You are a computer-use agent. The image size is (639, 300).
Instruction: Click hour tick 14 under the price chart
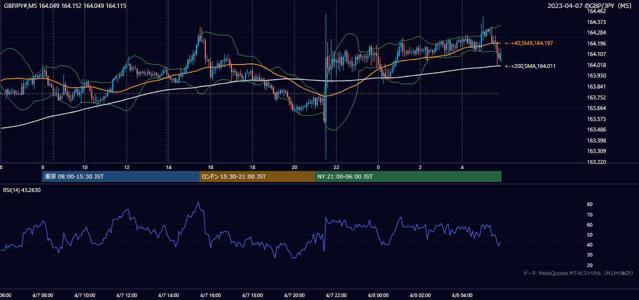point(168,167)
